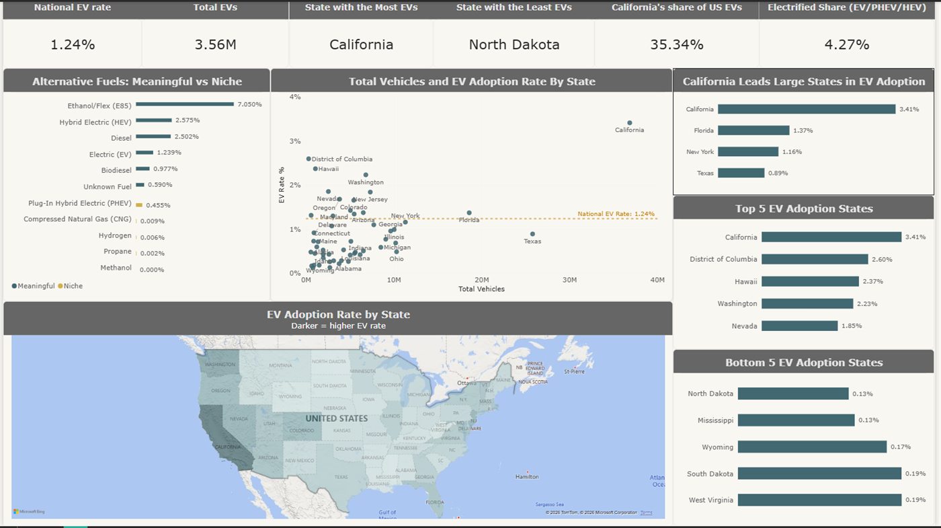Viewport: 941px width, 528px height.
Task: Select South Dakota bar in Bottom 5 chart
Action: 819,474
